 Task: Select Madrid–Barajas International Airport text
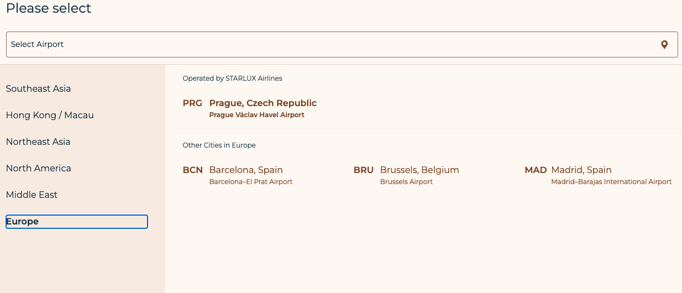point(611,182)
